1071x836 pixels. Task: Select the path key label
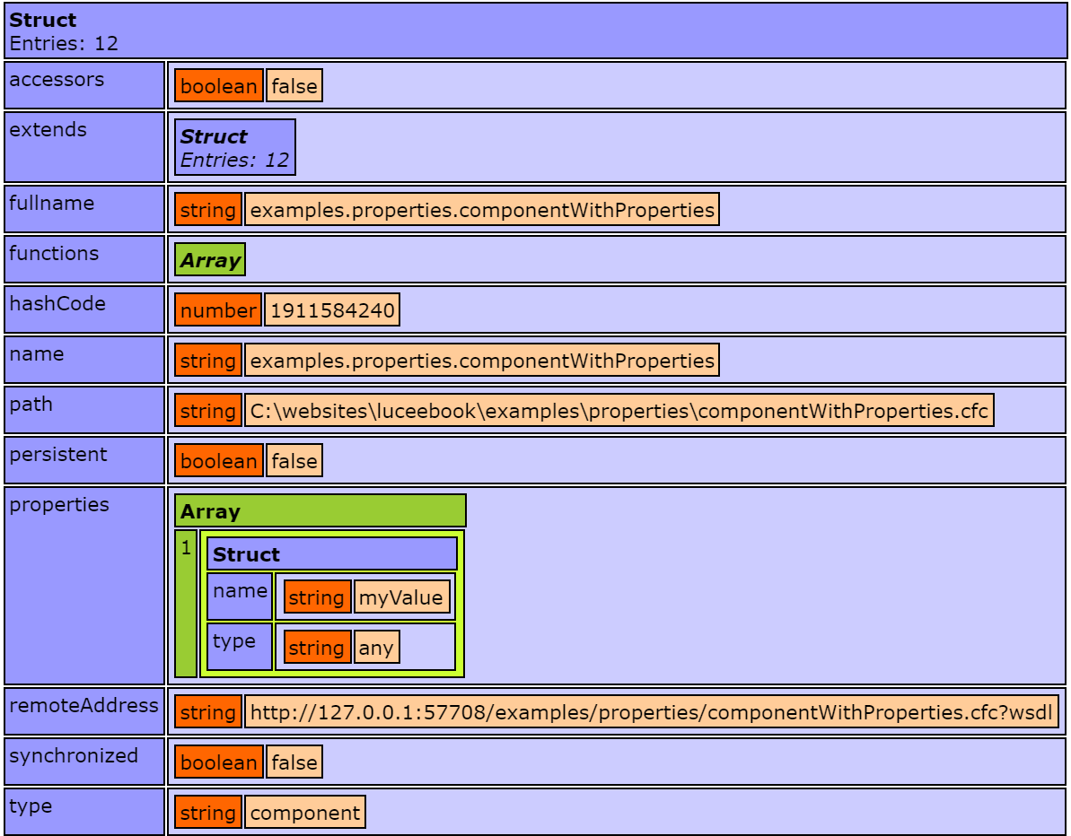click(x=84, y=410)
